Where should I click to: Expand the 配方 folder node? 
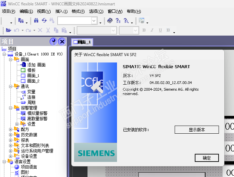click(x=10, y=129)
